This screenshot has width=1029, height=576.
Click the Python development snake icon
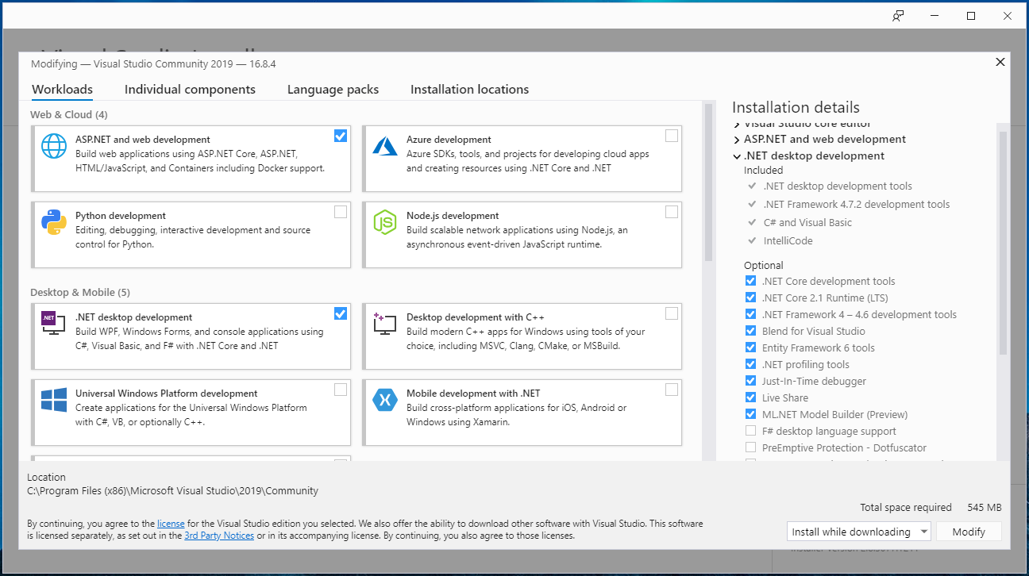click(x=54, y=223)
